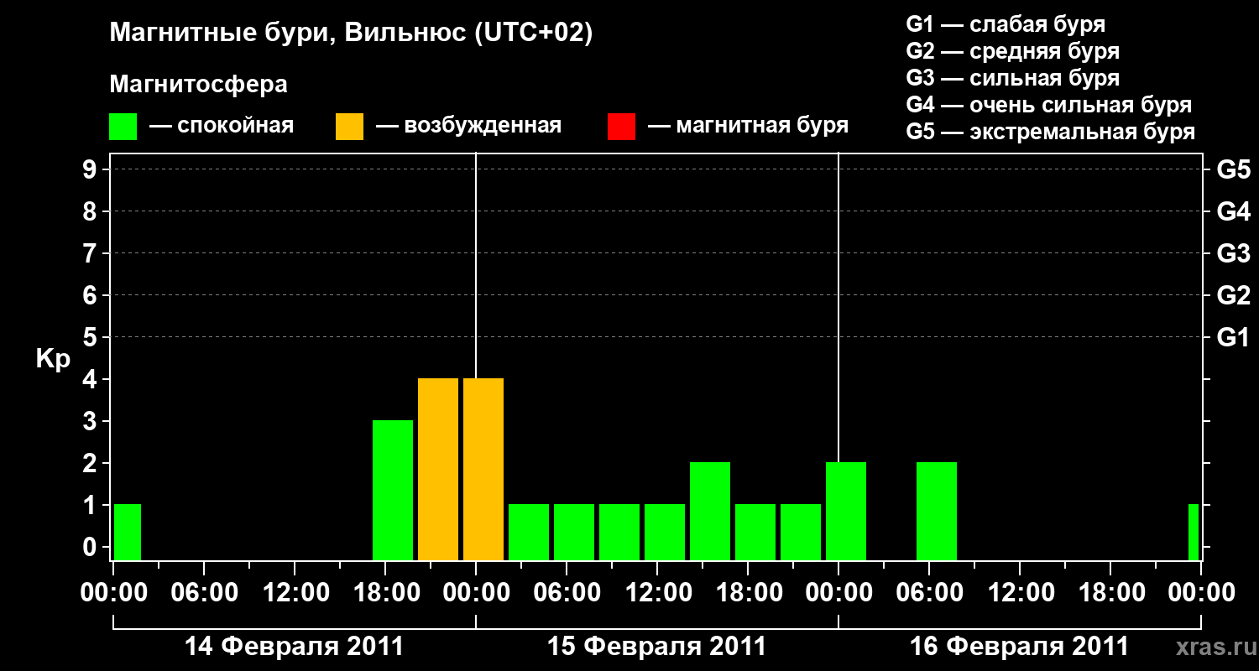
Task: Click the Kp 2 bar at 06:00 on 16 February
Action: coord(937,511)
